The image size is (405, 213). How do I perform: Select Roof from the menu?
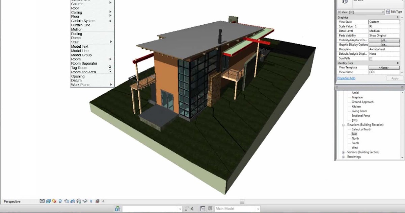click(x=75, y=8)
